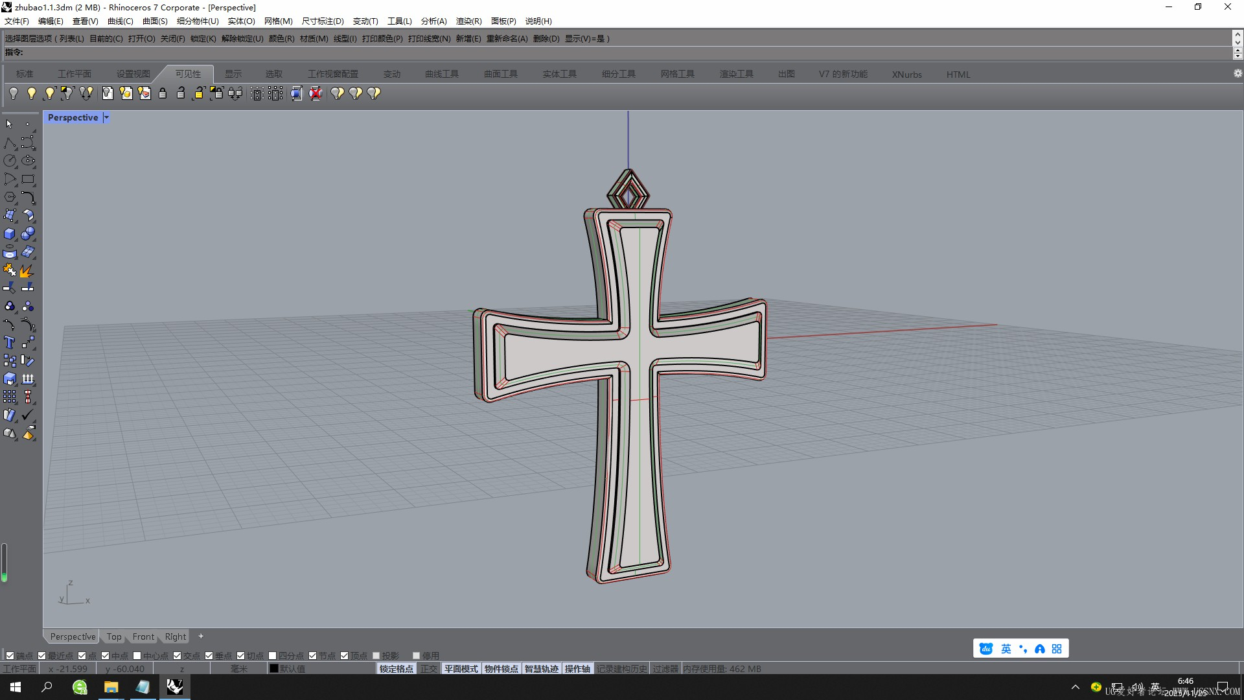
Task: Select the Box solid tool
Action: click(10, 233)
